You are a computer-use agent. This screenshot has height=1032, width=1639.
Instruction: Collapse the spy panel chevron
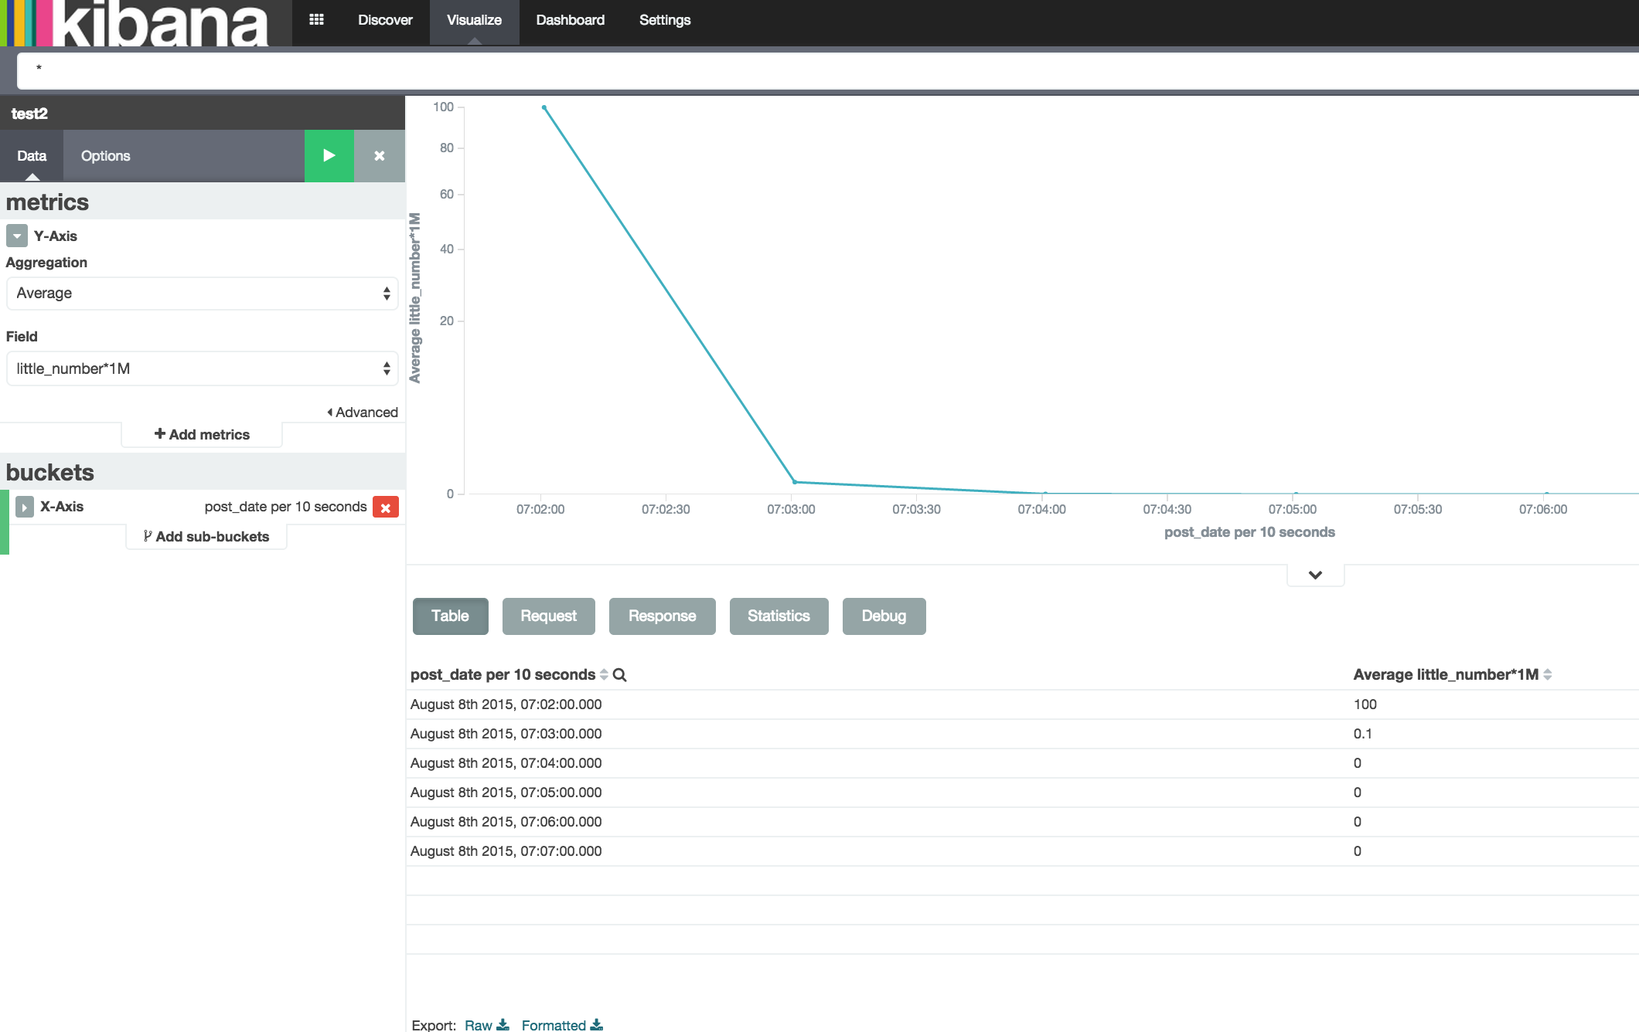tap(1315, 575)
